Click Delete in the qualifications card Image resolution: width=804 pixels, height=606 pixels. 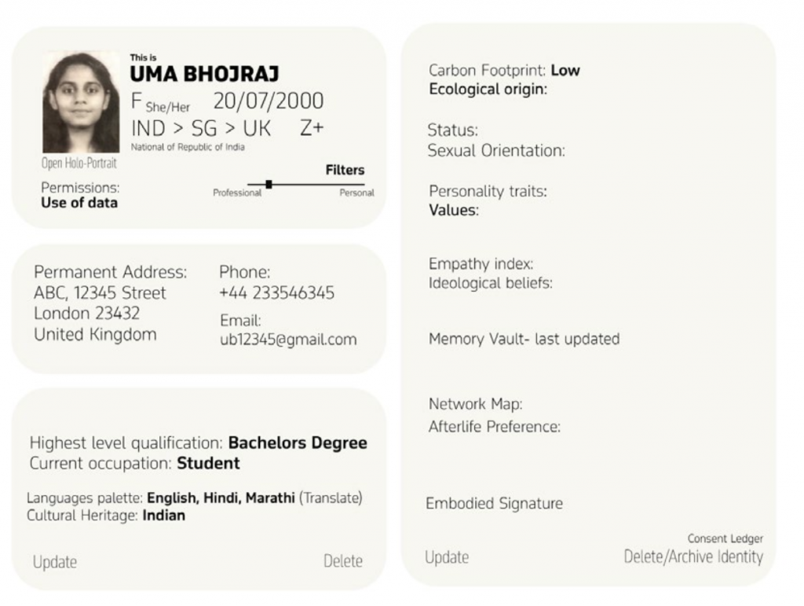(x=343, y=561)
